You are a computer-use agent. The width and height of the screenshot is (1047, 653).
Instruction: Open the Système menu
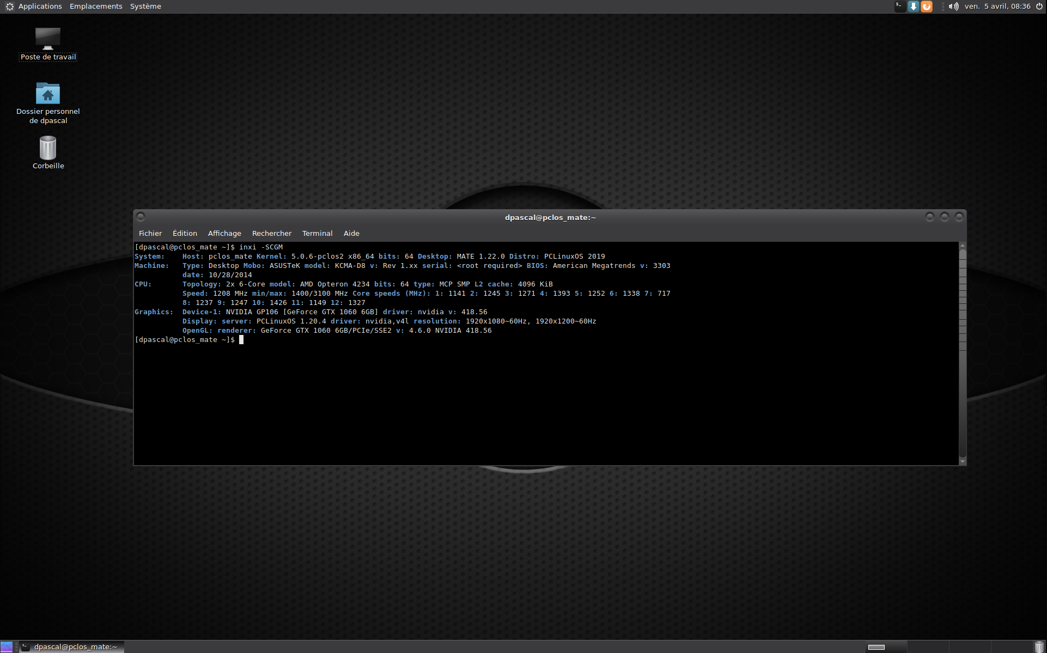pyautogui.click(x=145, y=7)
